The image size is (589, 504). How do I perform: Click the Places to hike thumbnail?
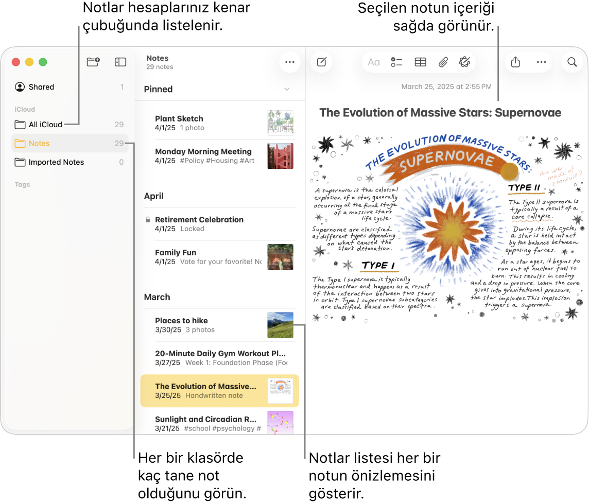coord(280,325)
